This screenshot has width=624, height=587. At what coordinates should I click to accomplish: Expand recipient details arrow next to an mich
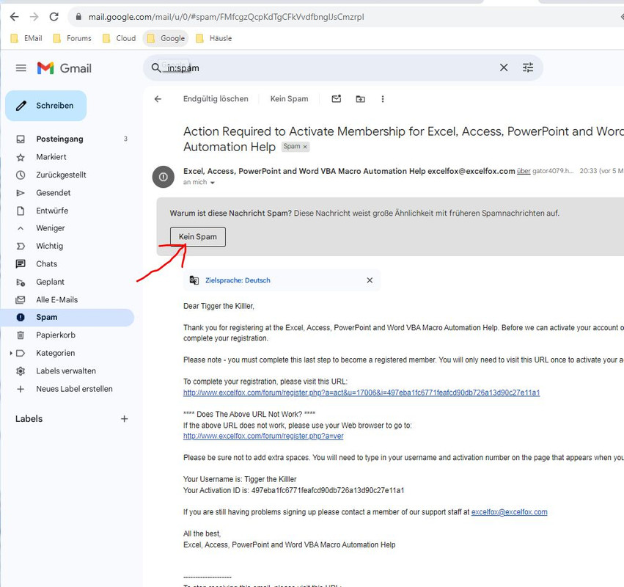[213, 183]
